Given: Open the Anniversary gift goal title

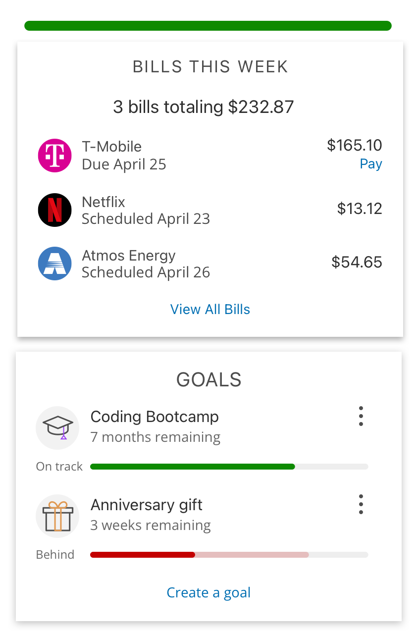Looking at the screenshot, I should pyautogui.click(x=147, y=505).
